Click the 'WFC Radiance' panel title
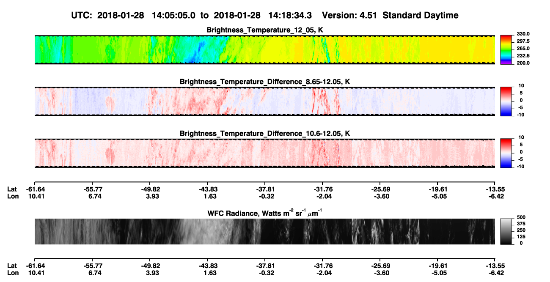Image resolution: width=550 pixels, height=282 pixels. pyautogui.click(x=265, y=213)
